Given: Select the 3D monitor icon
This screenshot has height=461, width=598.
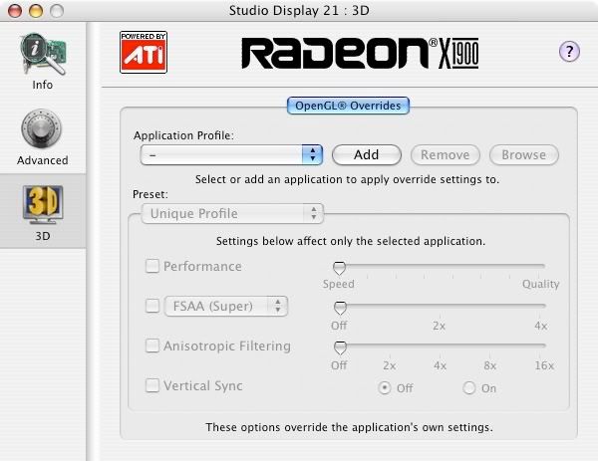Looking at the screenshot, I should click(43, 204).
